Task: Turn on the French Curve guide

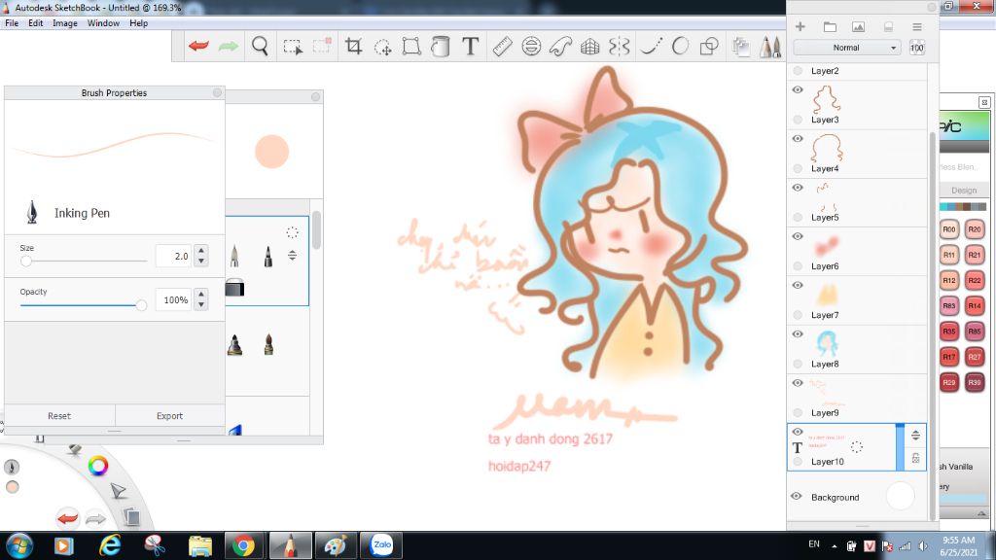Action: (560, 46)
